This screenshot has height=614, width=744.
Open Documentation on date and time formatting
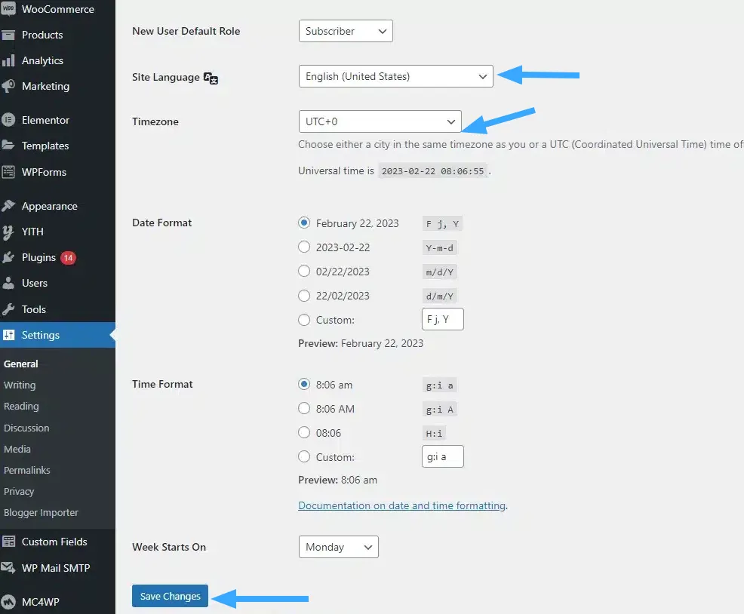(401, 505)
